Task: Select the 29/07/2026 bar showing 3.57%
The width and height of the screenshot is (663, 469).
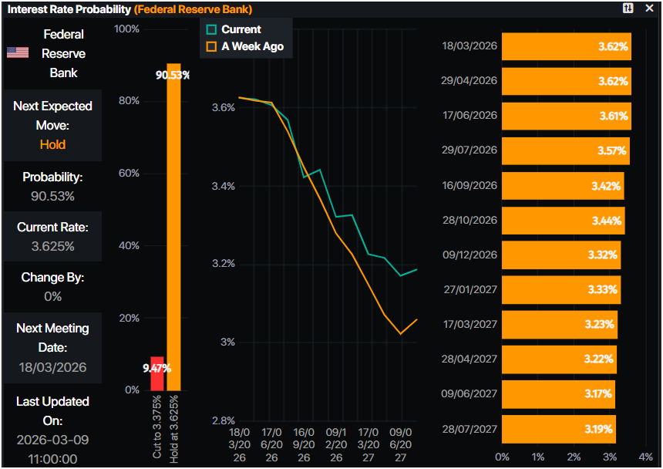Action: 564,150
